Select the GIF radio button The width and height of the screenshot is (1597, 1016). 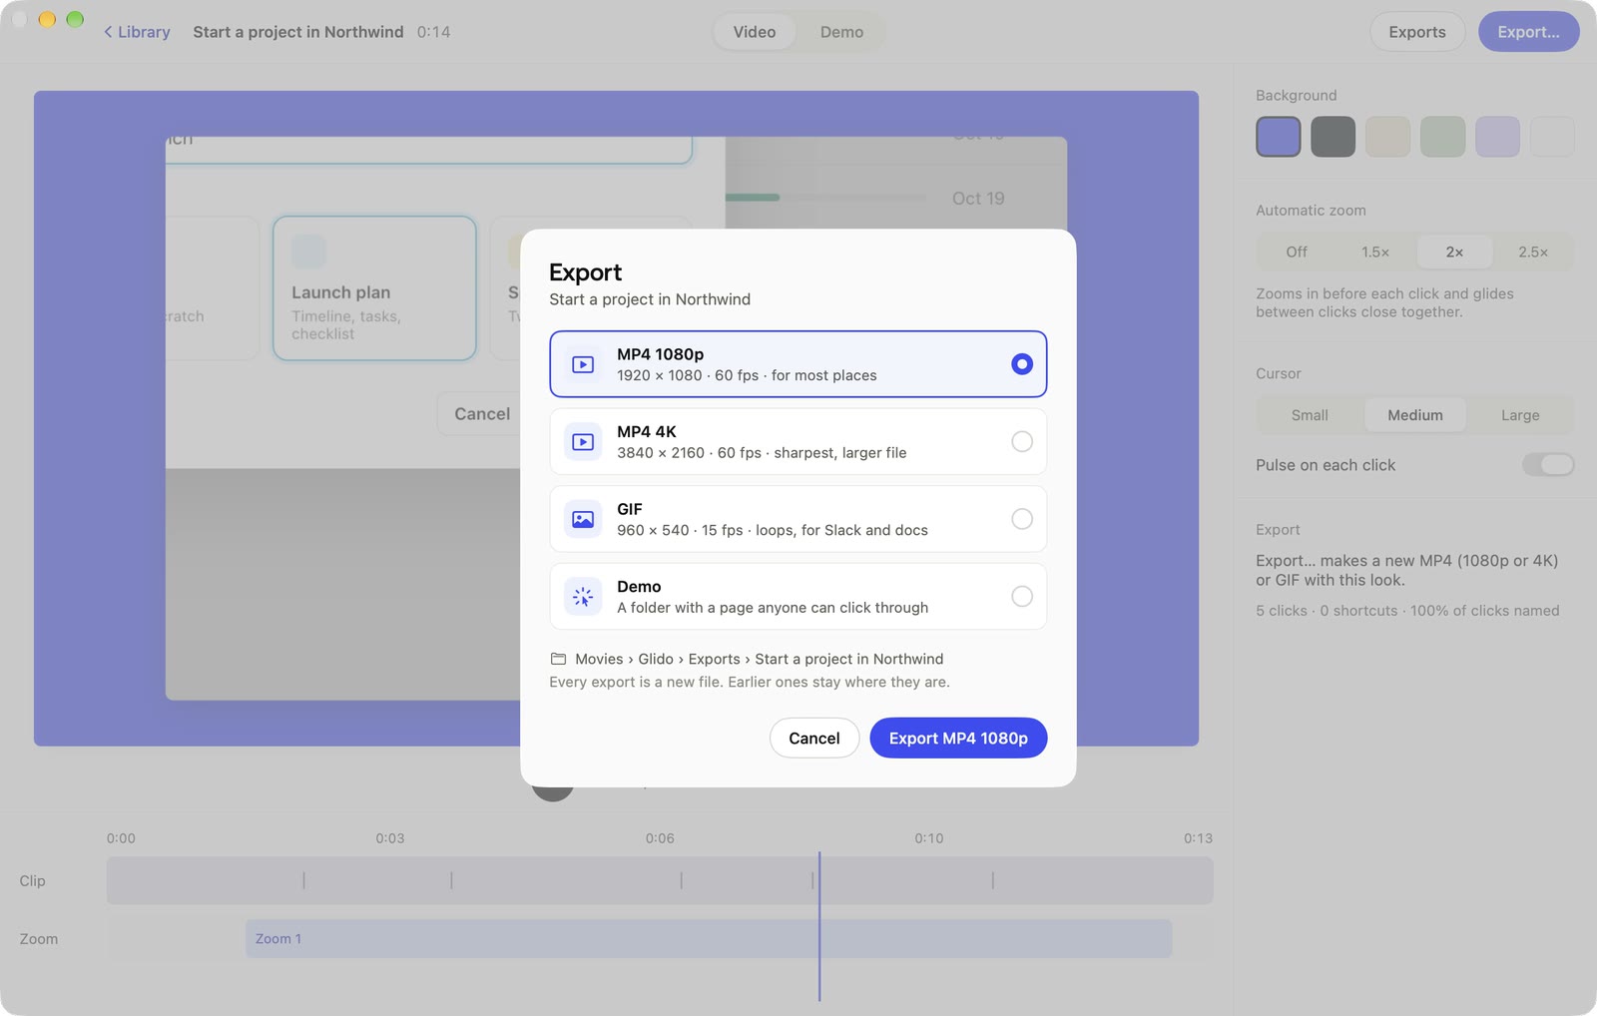(x=1021, y=519)
